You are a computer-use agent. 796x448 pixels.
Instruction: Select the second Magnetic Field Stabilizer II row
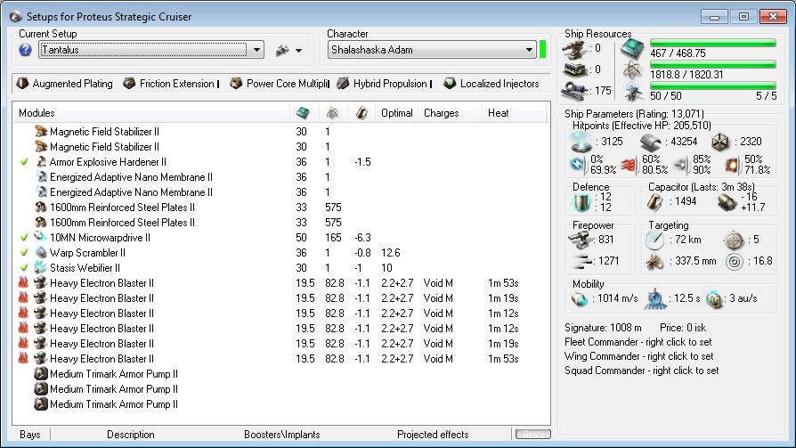coord(281,147)
